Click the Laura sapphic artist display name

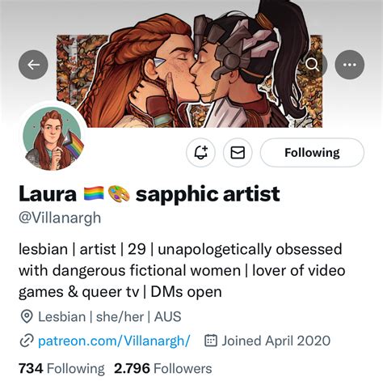(x=149, y=194)
